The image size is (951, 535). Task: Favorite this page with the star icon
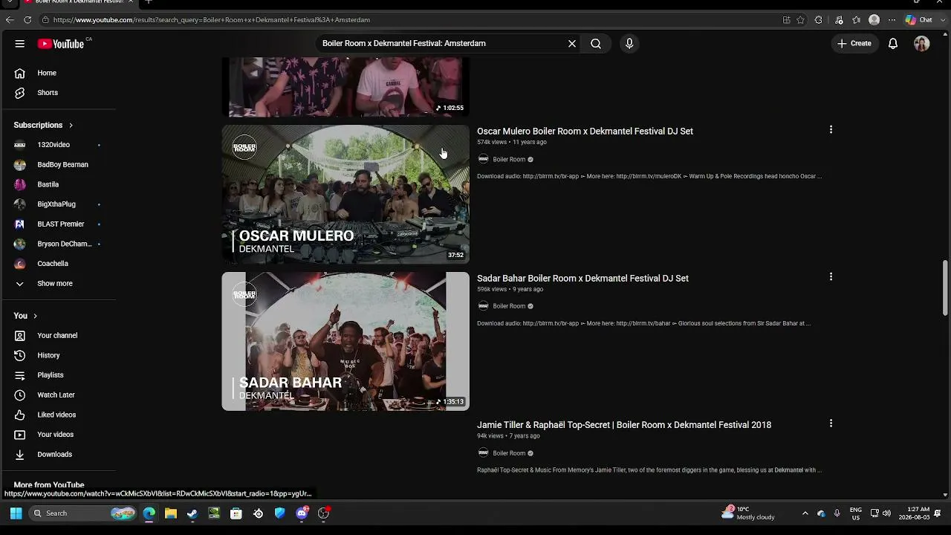(801, 20)
